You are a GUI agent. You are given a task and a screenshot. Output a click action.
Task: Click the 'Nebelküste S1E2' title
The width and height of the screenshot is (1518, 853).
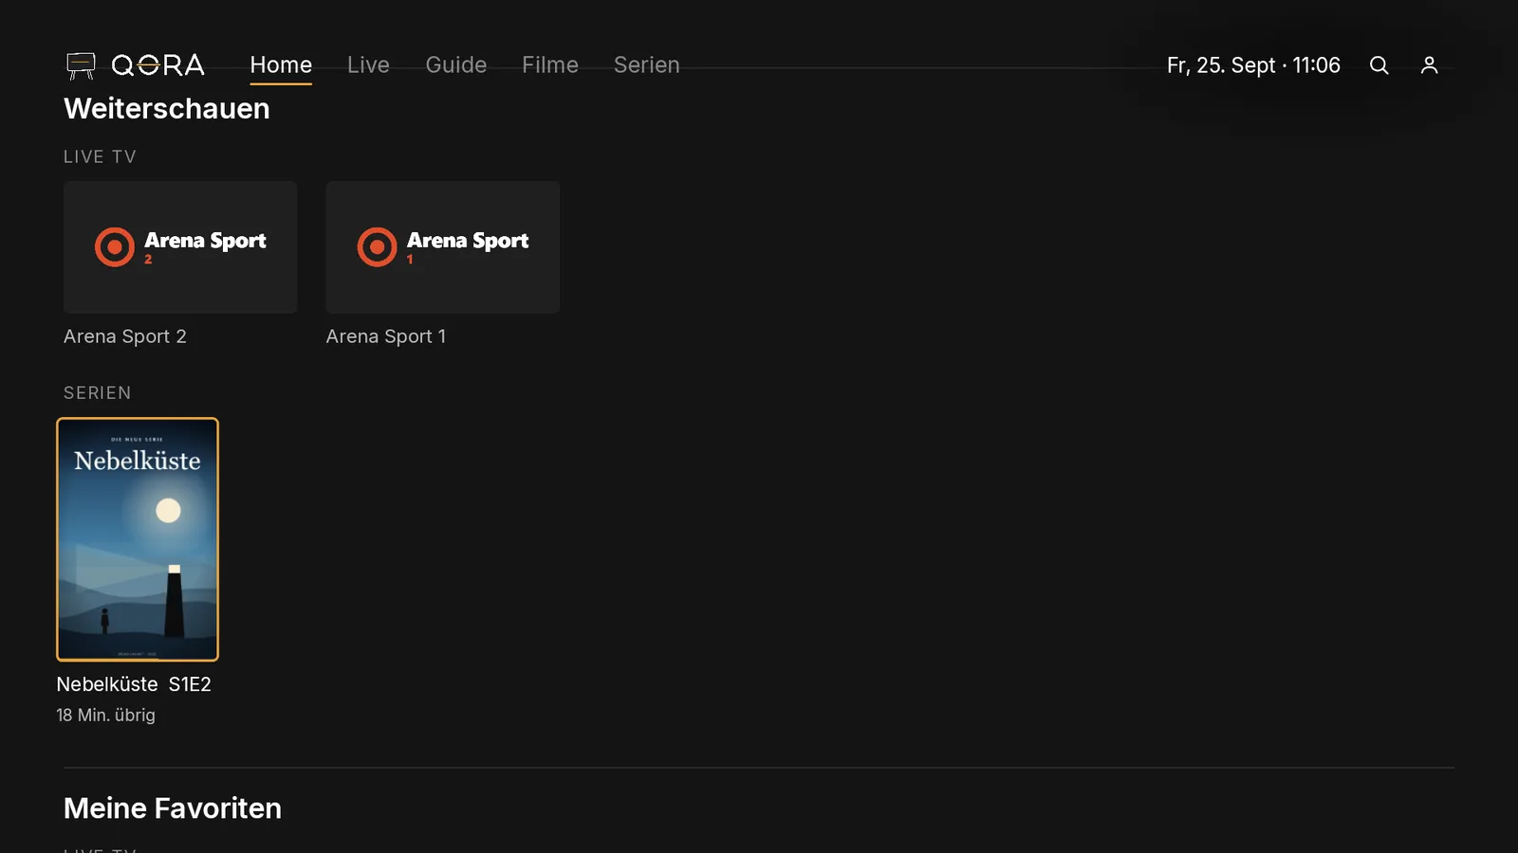tap(134, 684)
